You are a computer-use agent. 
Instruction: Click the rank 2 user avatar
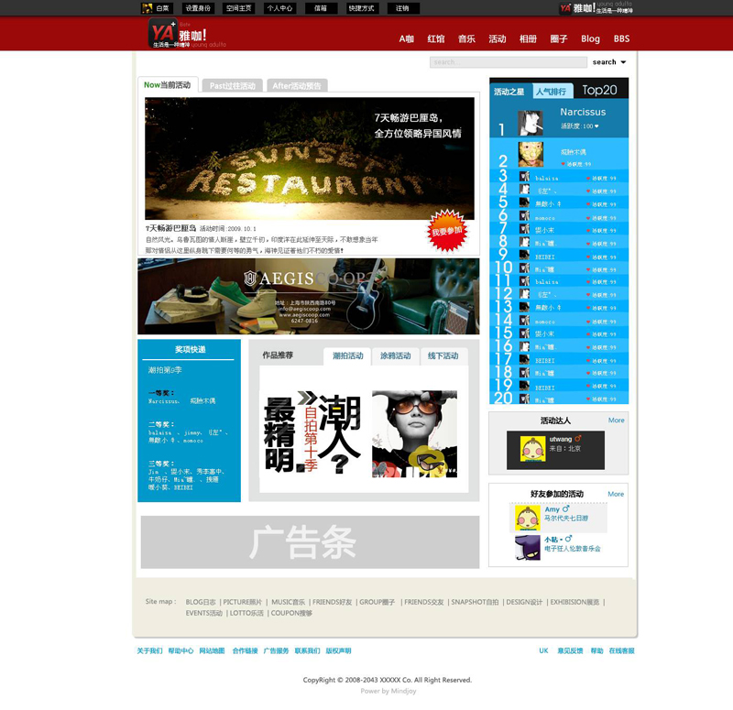(x=530, y=153)
